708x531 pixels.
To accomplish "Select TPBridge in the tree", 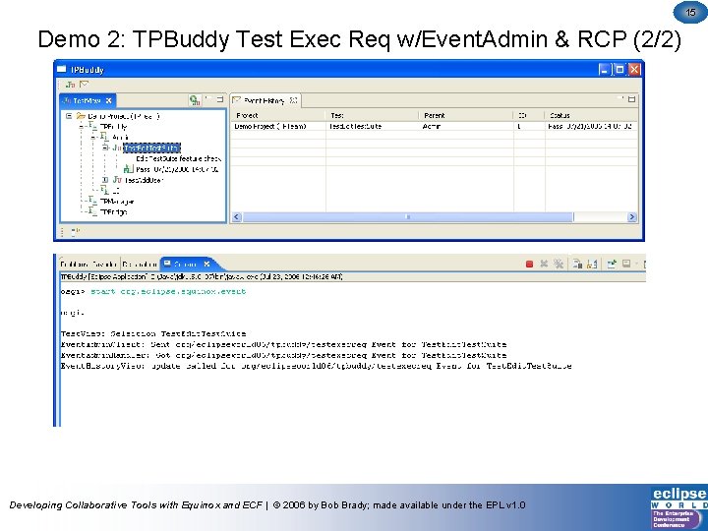I will click(114, 211).
